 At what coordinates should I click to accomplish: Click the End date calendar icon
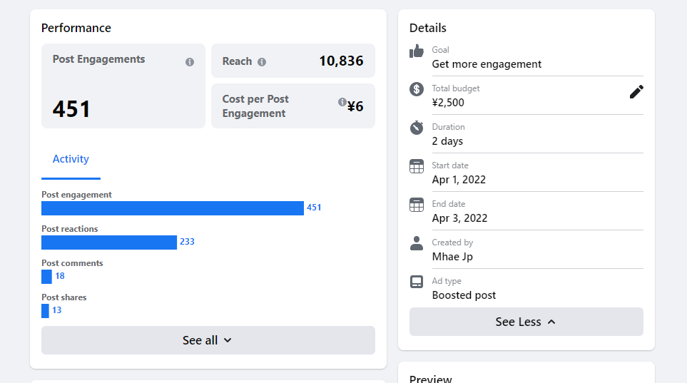[417, 205]
